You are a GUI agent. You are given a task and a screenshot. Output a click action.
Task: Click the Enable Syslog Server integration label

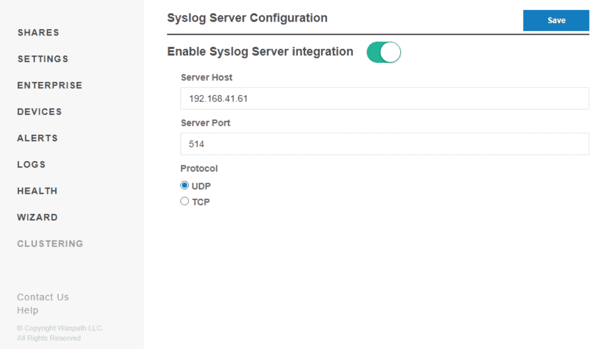pyautogui.click(x=260, y=52)
